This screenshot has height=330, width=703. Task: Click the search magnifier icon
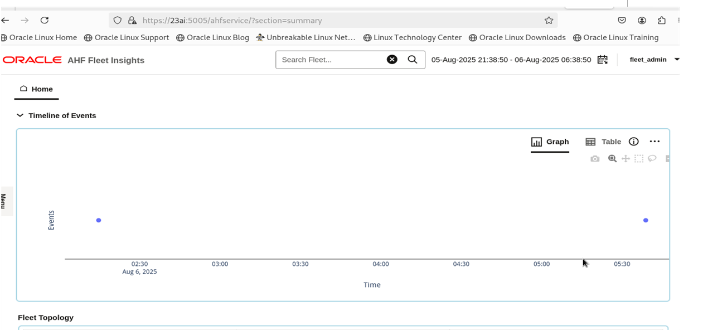(x=413, y=60)
